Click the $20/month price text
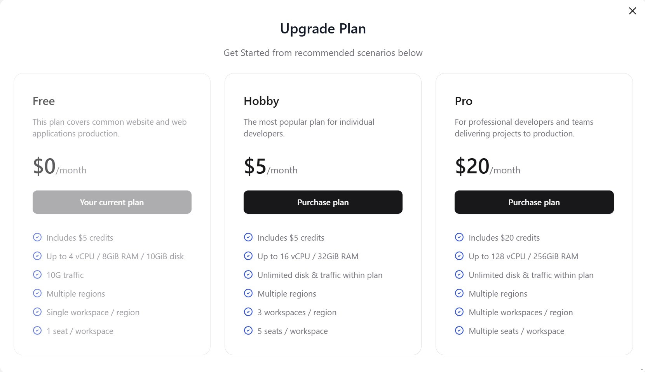The width and height of the screenshot is (645, 372). point(487,167)
